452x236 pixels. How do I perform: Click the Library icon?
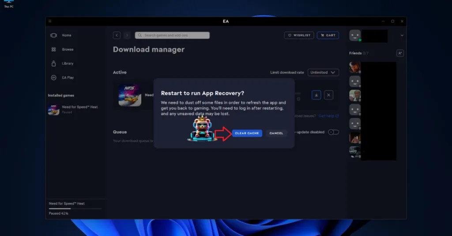[53, 63]
